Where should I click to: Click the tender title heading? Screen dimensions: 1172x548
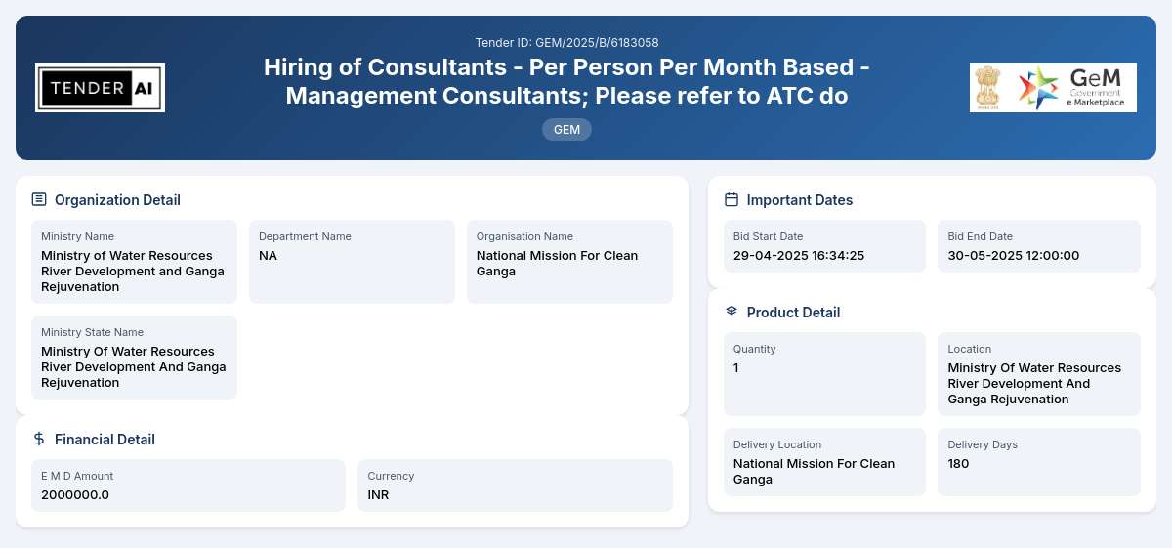pyautogui.click(x=566, y=82)
